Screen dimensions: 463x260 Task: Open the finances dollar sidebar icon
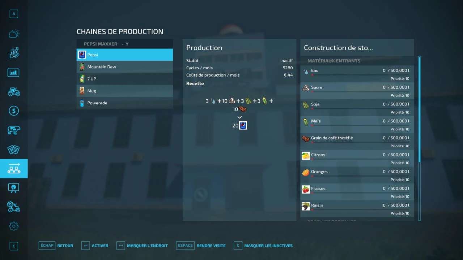[14, 111]
